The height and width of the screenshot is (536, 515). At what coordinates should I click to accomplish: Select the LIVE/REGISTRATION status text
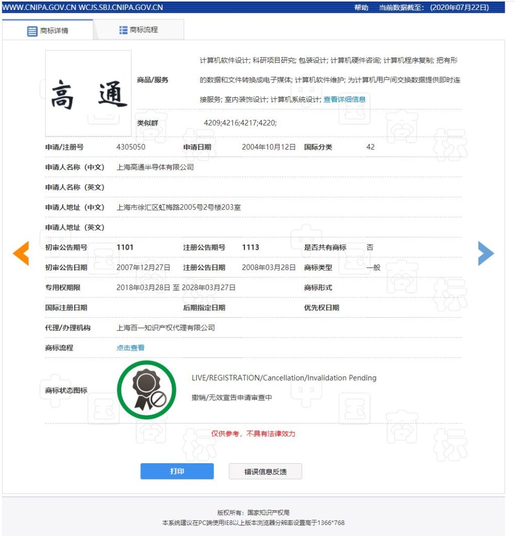pyautogui.click(x=284, y=378)
